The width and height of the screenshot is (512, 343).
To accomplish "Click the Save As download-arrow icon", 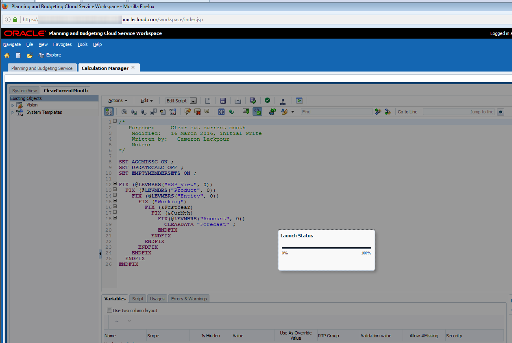I will click(238, 100).
